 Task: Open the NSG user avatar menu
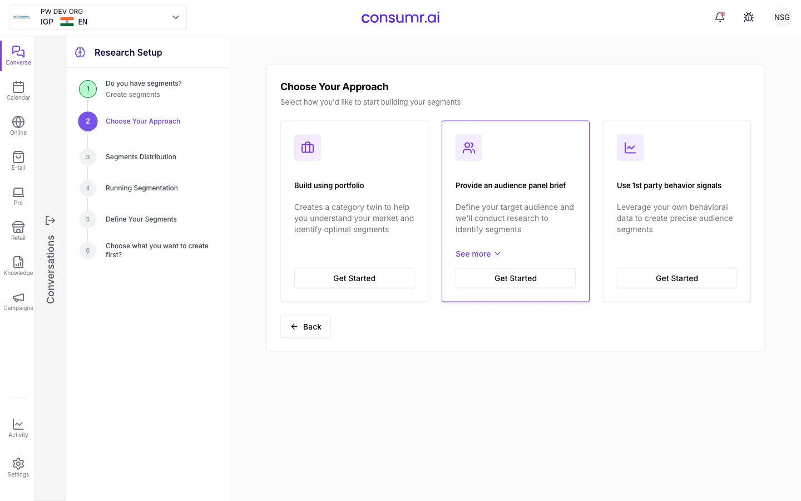click(x=782, y=17)
